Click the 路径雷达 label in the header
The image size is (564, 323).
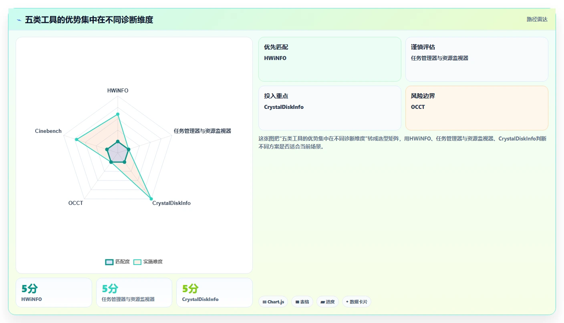coord(537,19)
